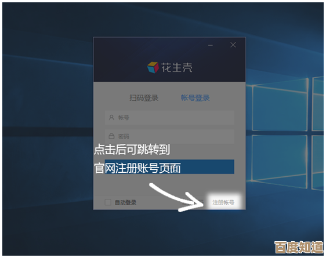The image size is (326, 258).
Task: Focus the 帐号 account input field
Action: [x=169, y=118]
